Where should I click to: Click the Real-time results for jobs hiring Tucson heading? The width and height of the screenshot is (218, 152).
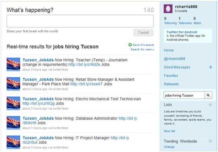pyautogui.click(x=52, y=46)
